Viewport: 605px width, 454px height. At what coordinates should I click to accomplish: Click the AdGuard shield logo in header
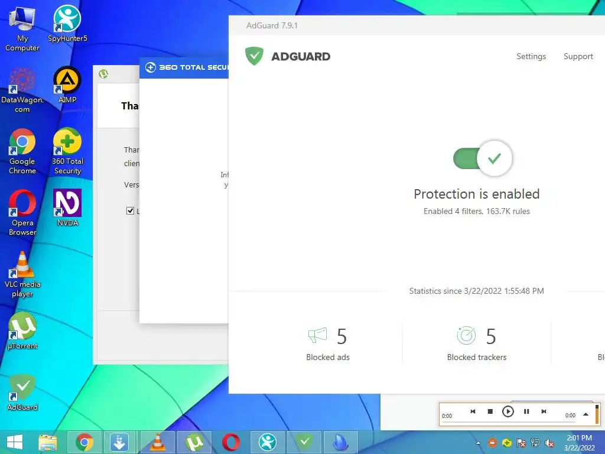pyautogui.click(x=254, y=56)
